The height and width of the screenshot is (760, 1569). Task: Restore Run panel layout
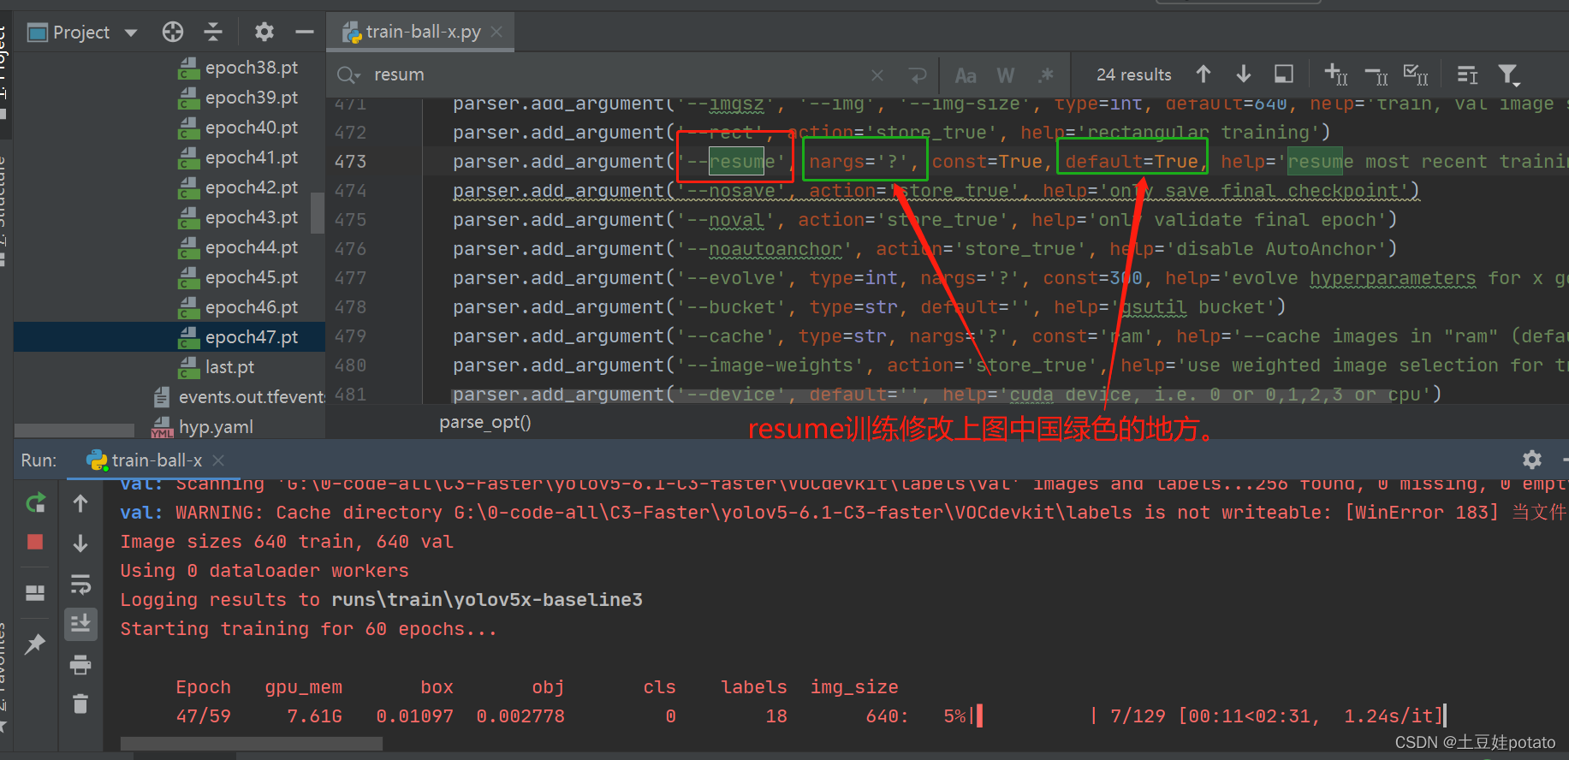(x=35, y=593)
